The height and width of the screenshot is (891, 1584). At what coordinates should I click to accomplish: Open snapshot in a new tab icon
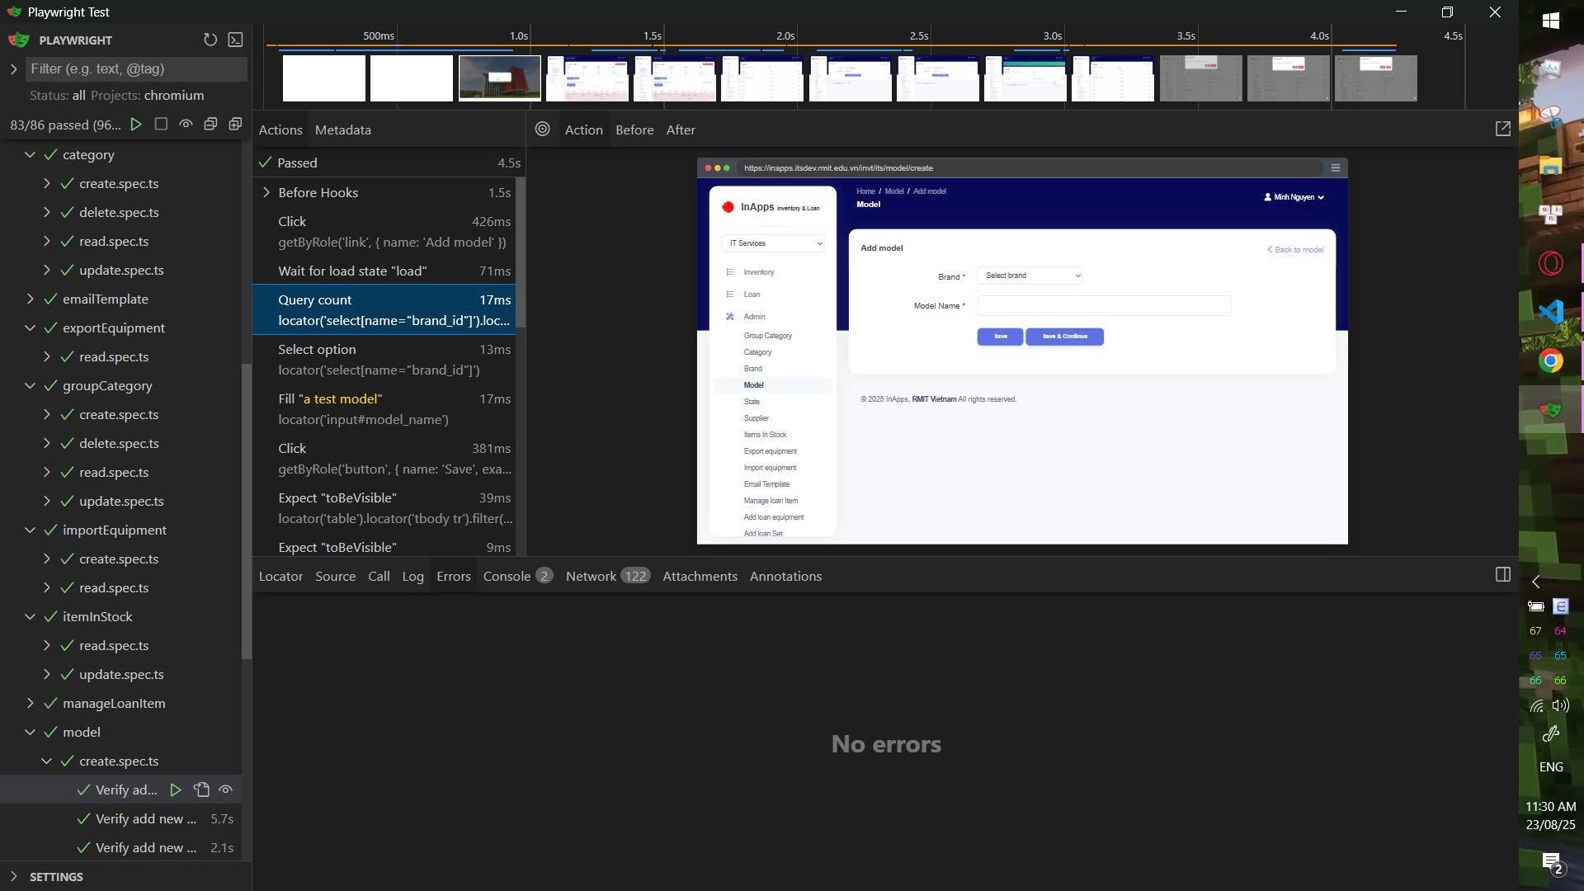[1502, 130]
